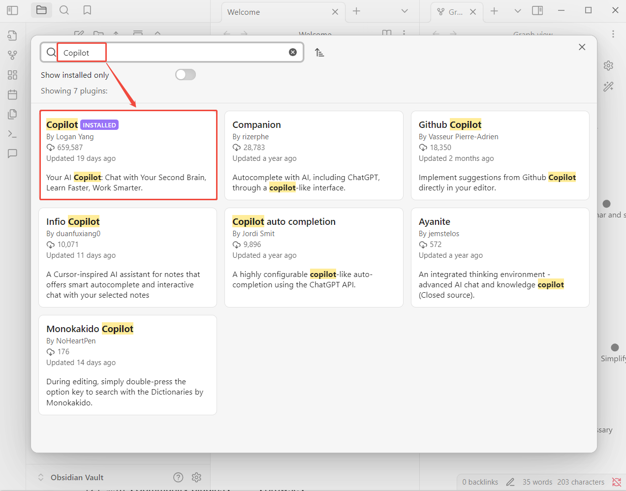
Task: Open the bookmarks icon in the sidebar header
Action: pyautogui.click(x=87, y=10)
